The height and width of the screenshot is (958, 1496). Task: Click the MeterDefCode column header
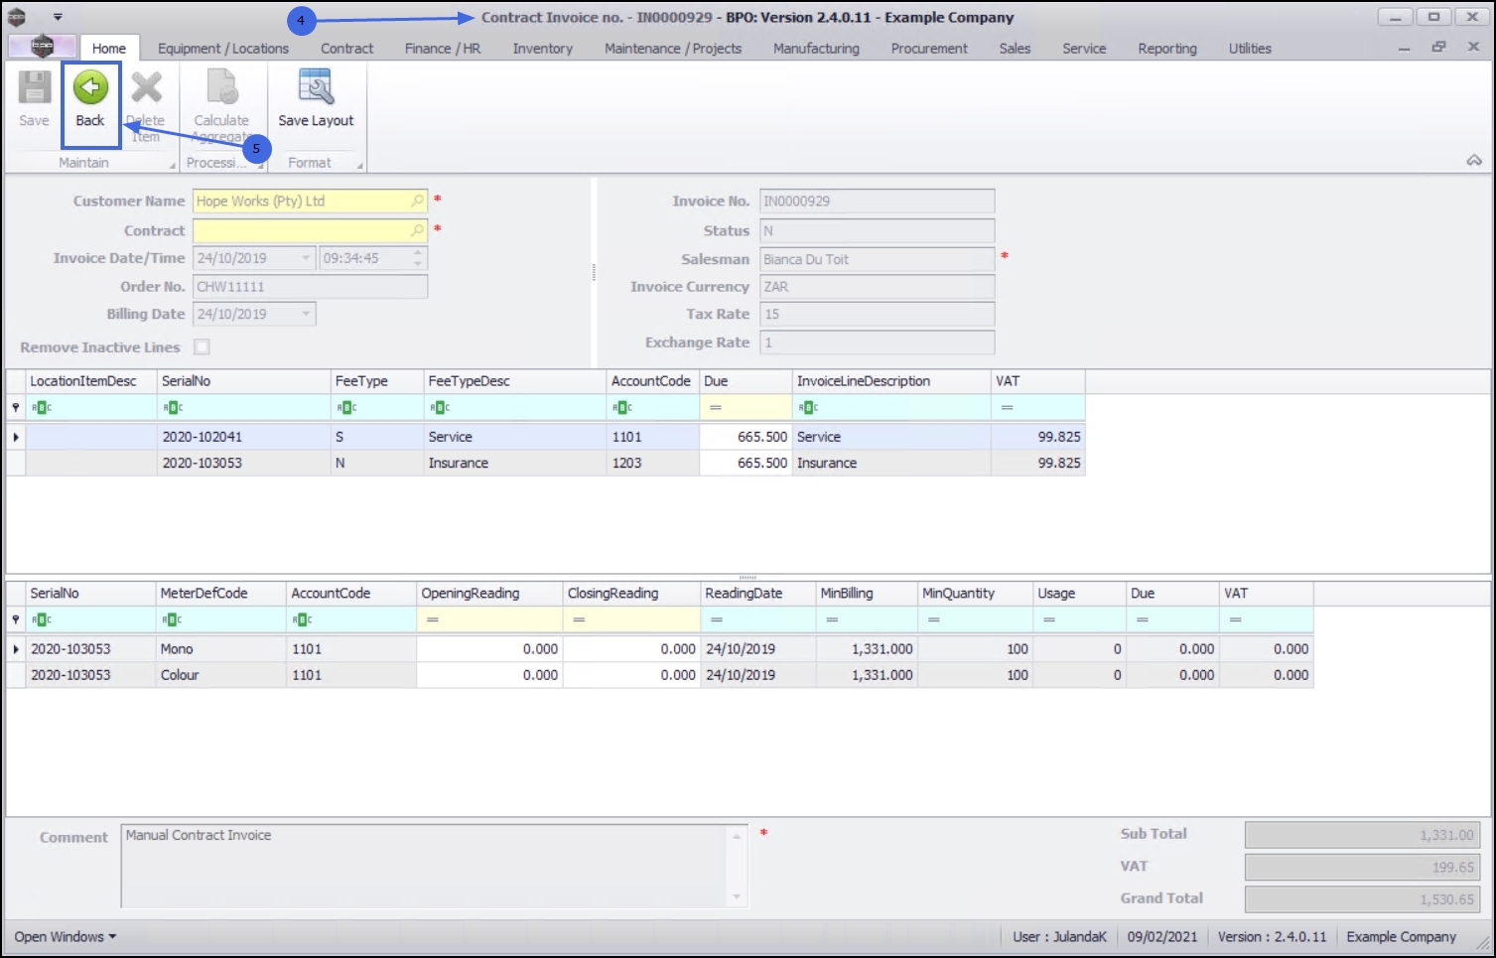pos(221,594)
